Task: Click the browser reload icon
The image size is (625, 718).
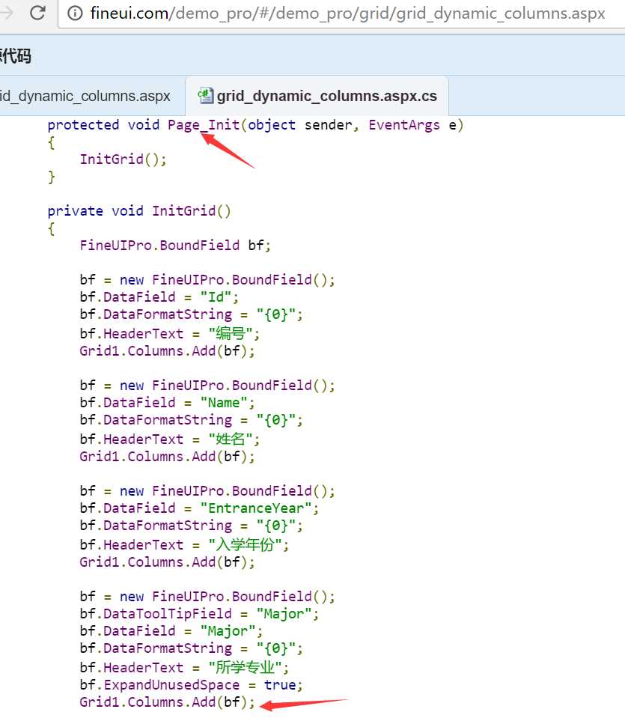Action: pyautogui.click(x=37, y=13)
